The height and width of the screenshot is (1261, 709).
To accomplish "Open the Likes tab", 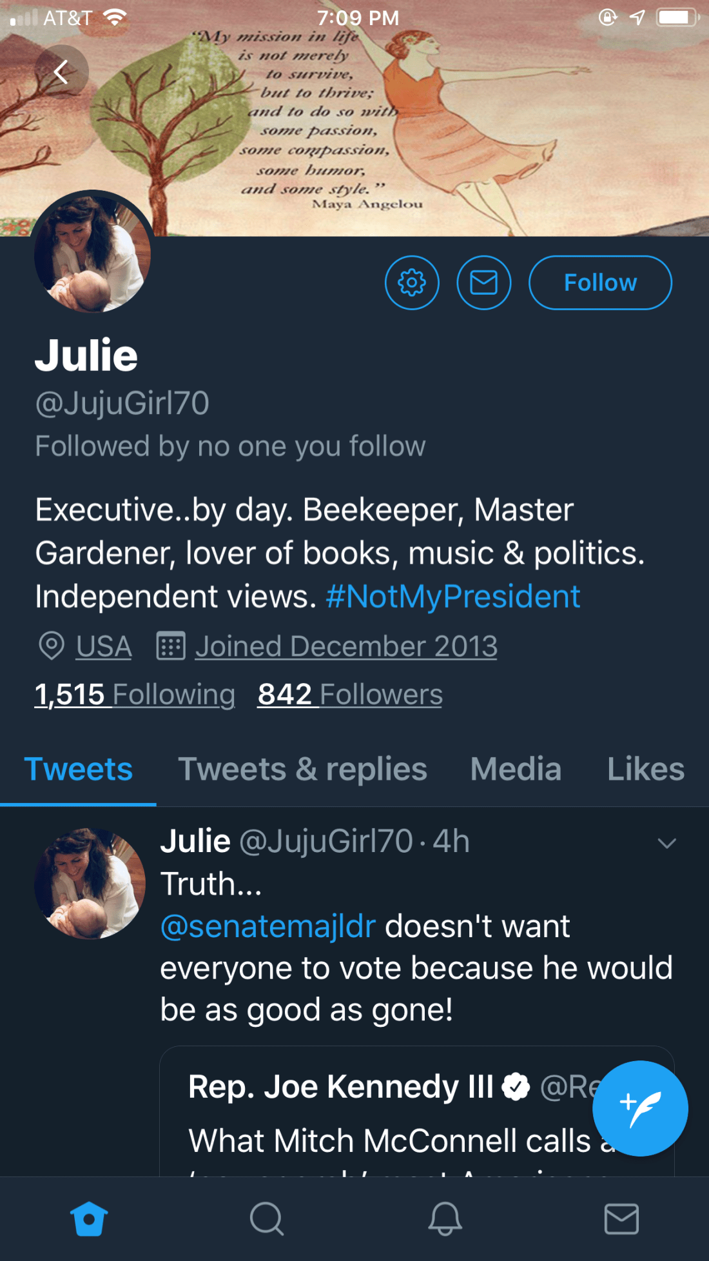I will [x=645, y=769].
